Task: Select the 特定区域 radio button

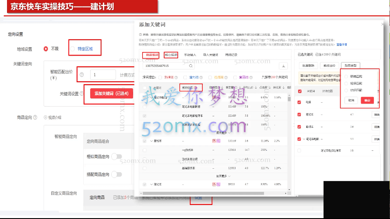Action: coord(72,49)
